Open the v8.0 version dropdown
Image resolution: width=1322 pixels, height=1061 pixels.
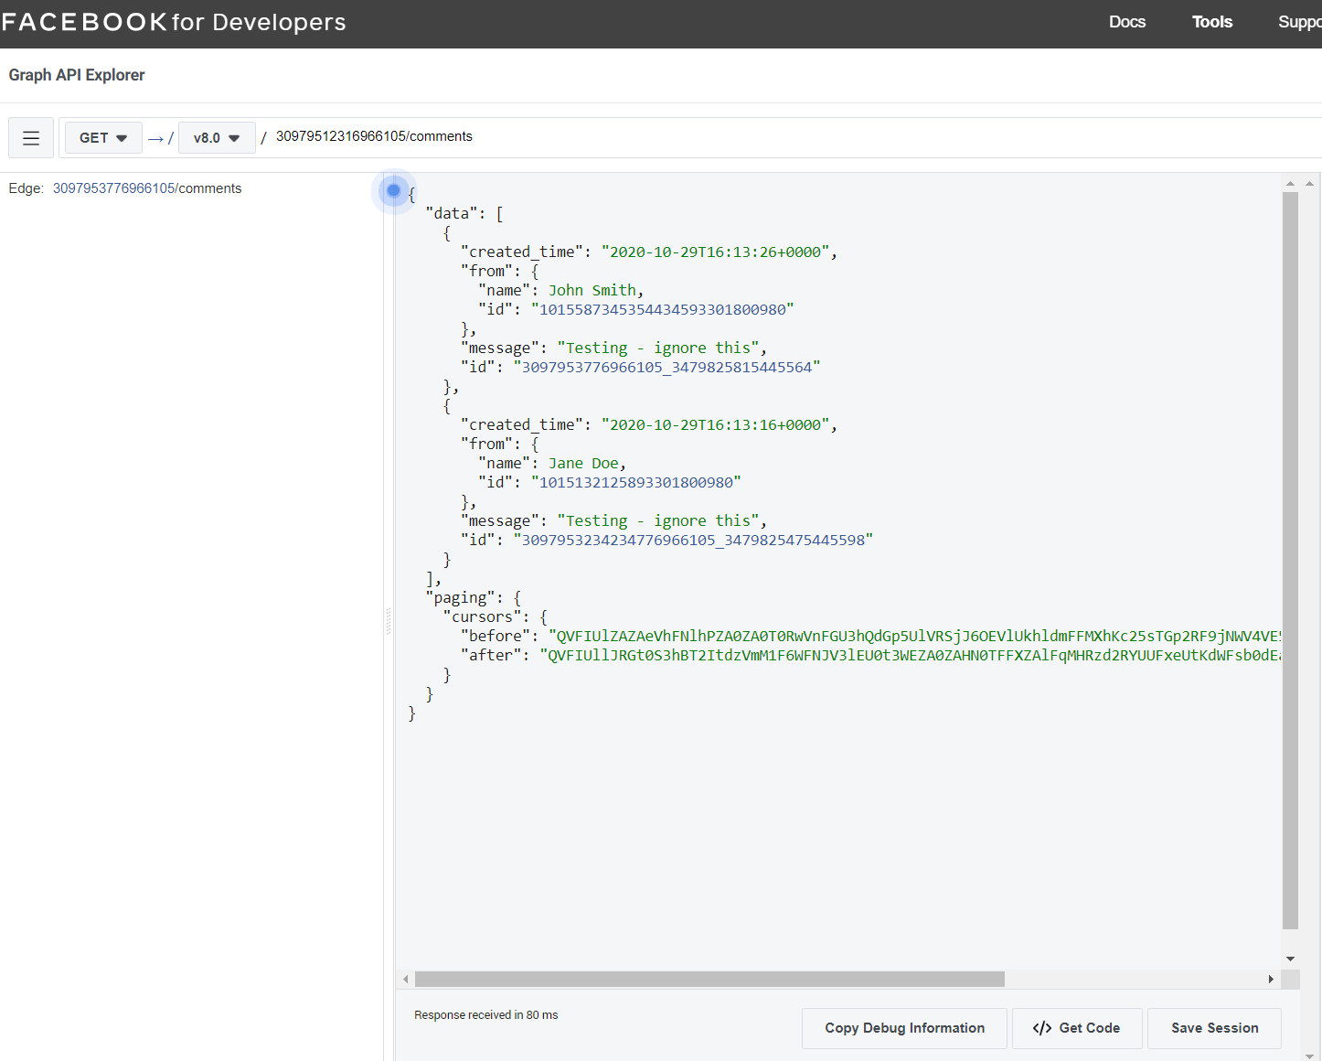[x=217, y=138]
